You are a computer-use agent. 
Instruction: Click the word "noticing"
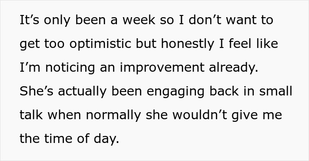click(70, 68)
